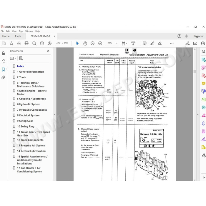Open the zoom level dropdown
206x206 pixels.
pos(116,43)
